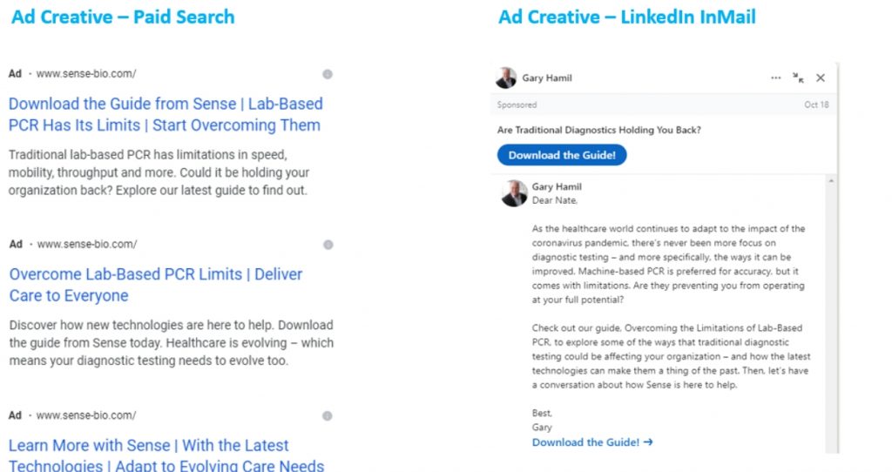892x472 pixels.
Task: Click info circle on second sense-bio ad
Action: click(328, 245)
